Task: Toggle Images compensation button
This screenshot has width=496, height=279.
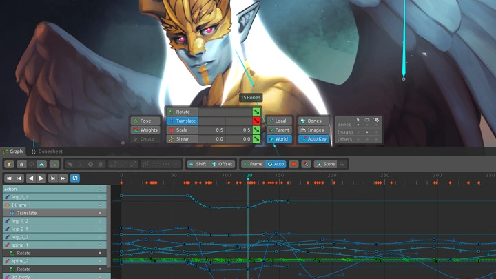Action: click(313, 130)
